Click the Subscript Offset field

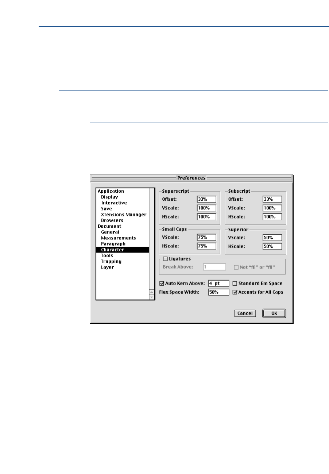(272, 199)
